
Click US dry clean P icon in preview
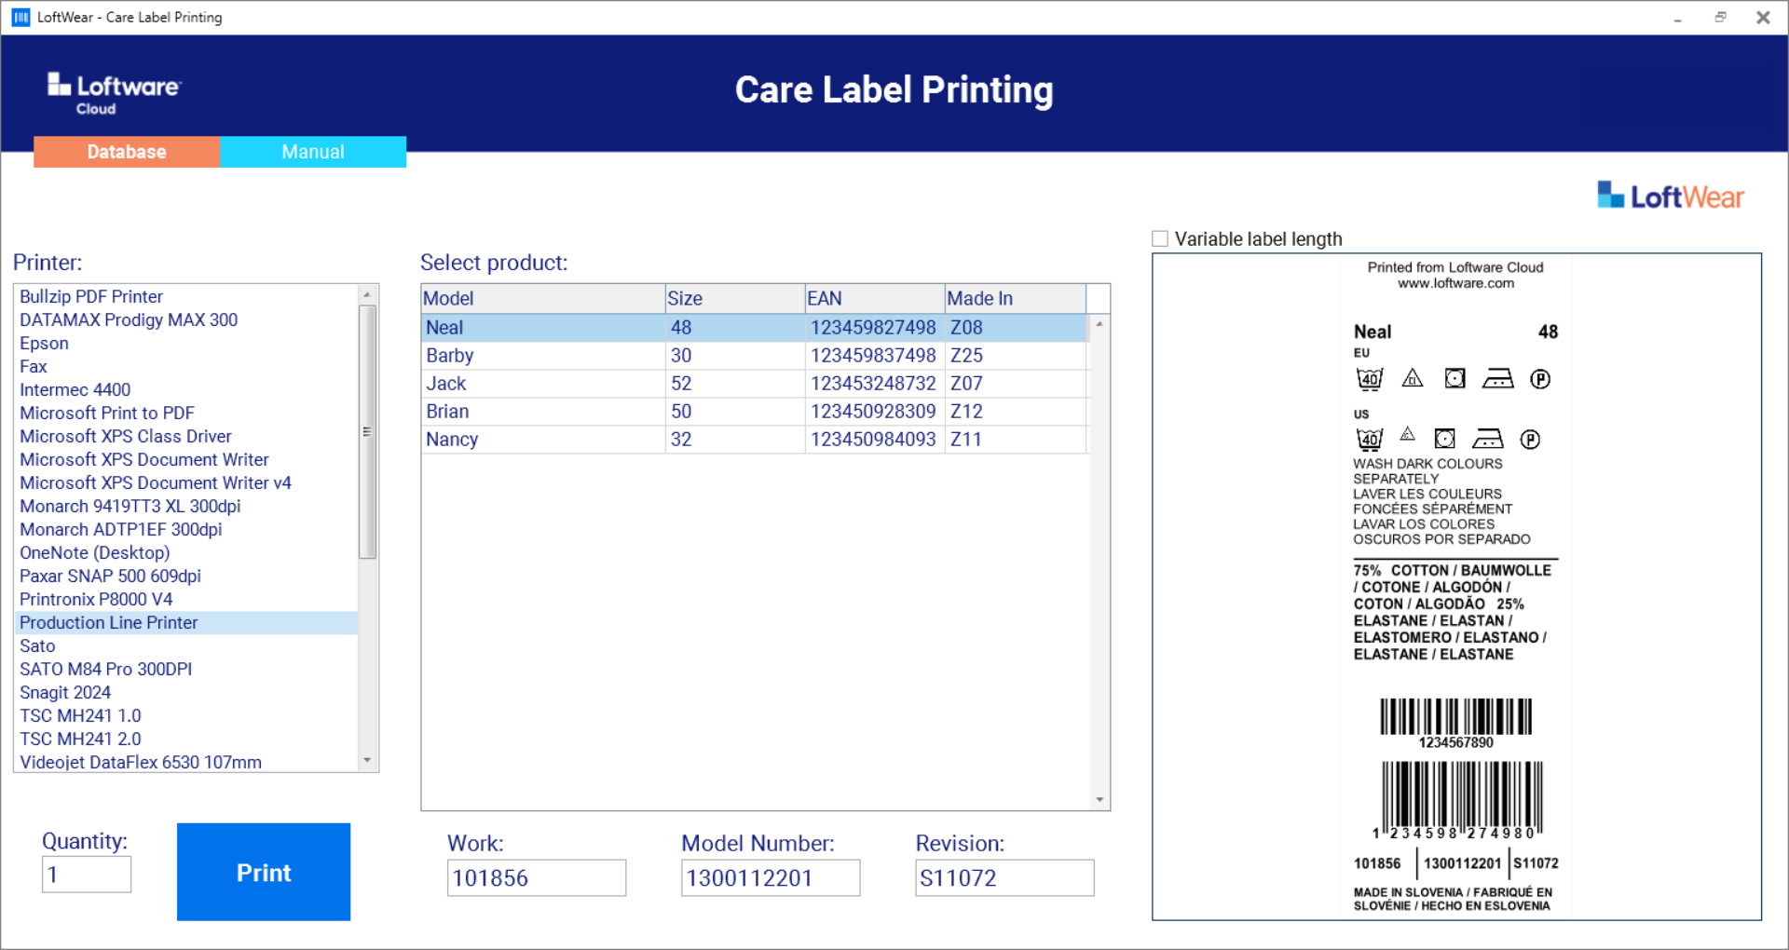point(1530,440)
